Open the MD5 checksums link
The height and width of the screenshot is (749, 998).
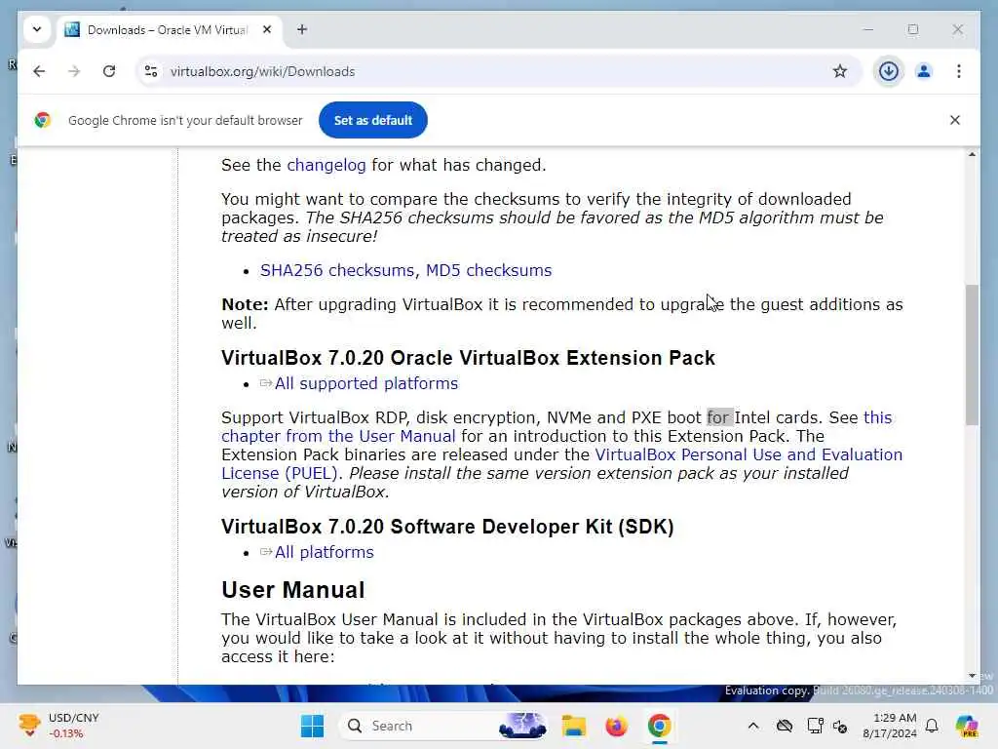click(489, 270)
